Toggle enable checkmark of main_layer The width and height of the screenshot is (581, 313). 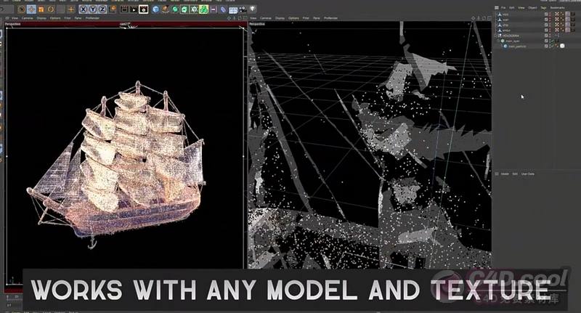click(x=553, y=41)
